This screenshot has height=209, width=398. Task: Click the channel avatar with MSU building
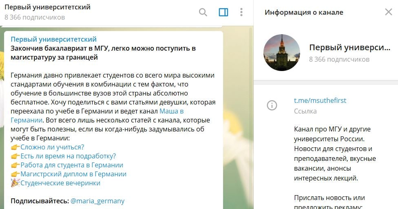[x=282, y=53]
